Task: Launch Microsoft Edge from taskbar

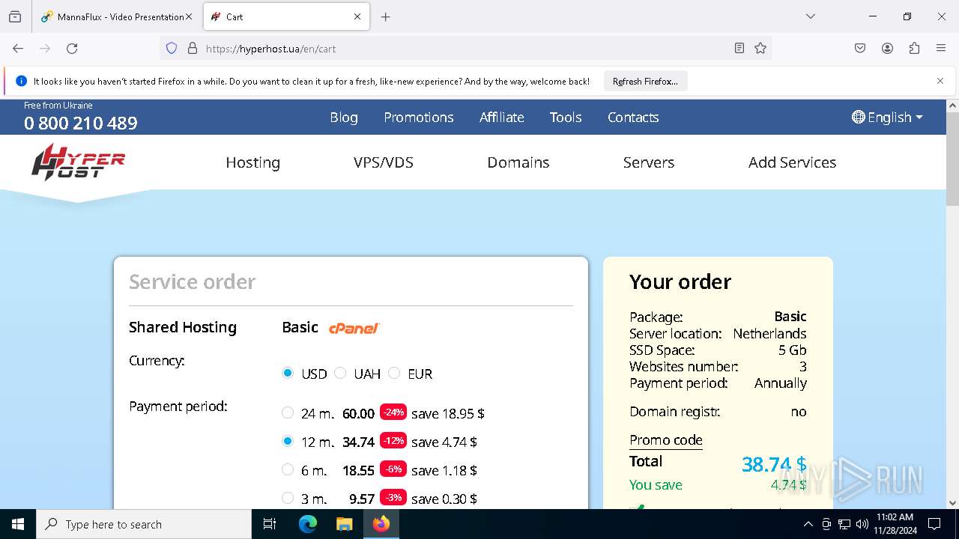Action: click(x=308, y=524)
